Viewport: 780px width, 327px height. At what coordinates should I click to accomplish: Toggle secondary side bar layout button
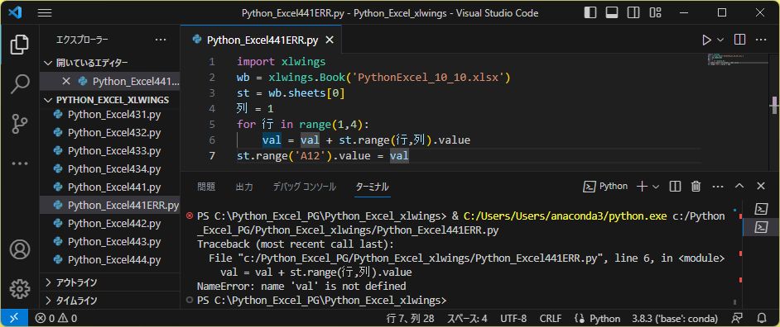click(633, 13)
